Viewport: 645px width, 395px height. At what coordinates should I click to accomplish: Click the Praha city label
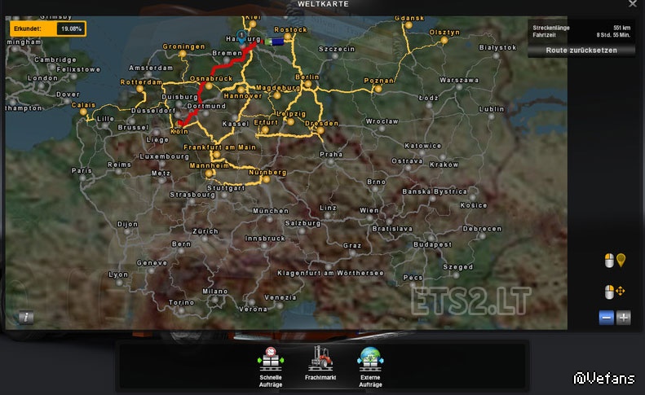(331, 155)
